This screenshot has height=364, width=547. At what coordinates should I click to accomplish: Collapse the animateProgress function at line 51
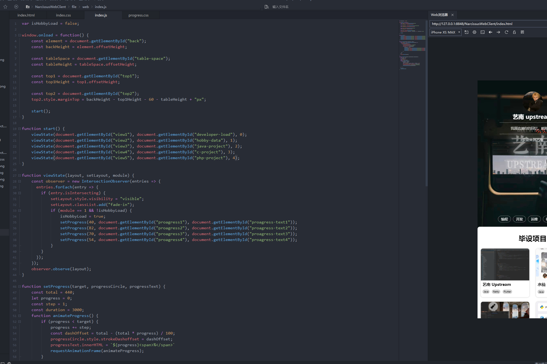19,316
